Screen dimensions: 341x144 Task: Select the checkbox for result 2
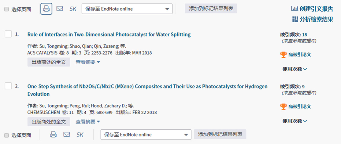click(x=8, y=86)
